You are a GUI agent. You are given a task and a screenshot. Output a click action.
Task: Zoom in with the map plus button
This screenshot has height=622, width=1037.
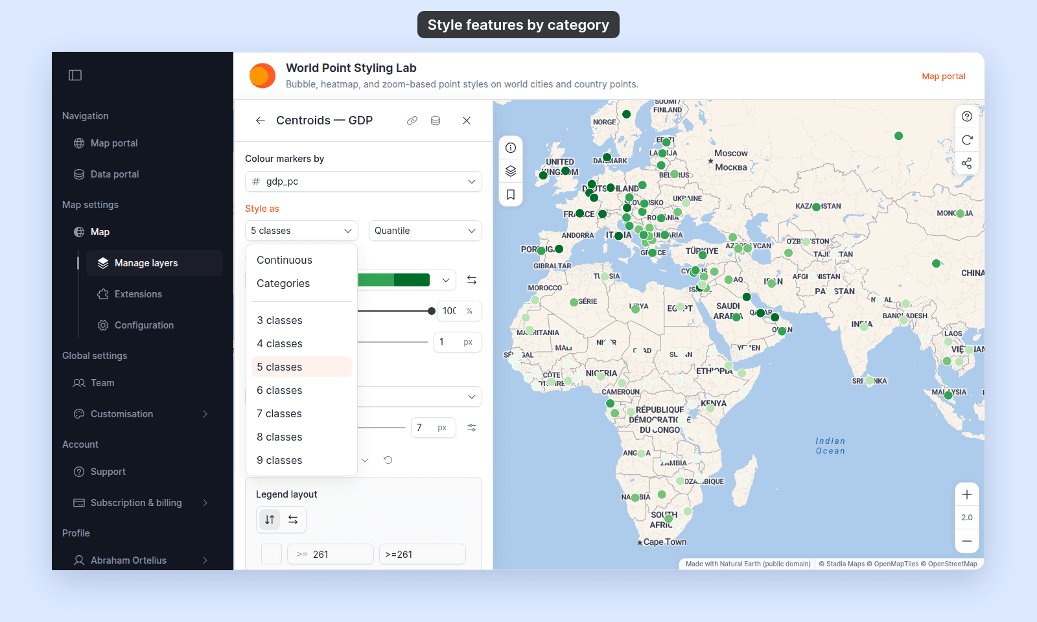coord(967,494)
